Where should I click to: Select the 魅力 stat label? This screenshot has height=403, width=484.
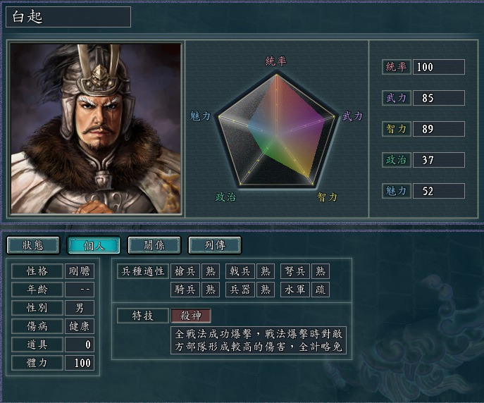point(397,191)
